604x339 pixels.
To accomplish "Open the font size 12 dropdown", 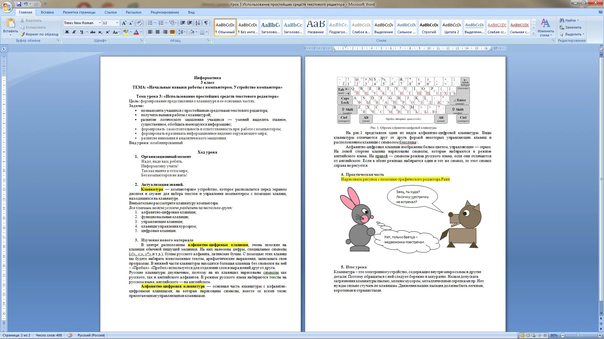I will point(117,23).
